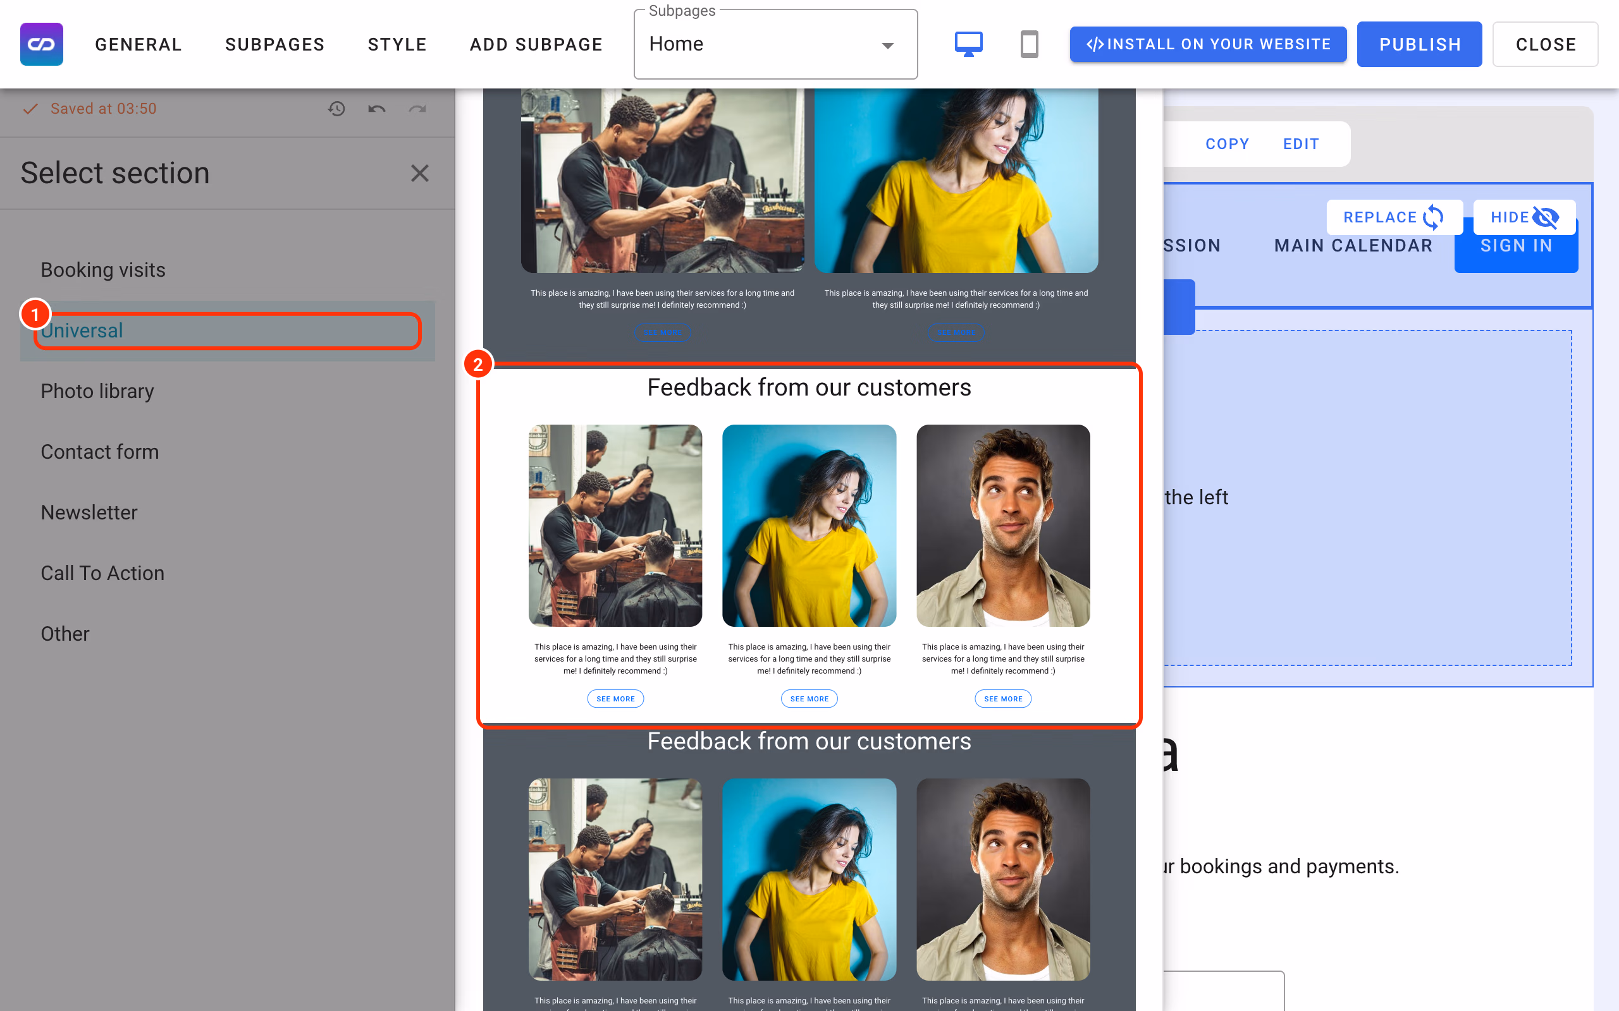Select the Other category
This screenshot has width=1619, height=1011.
coord(228,634)
